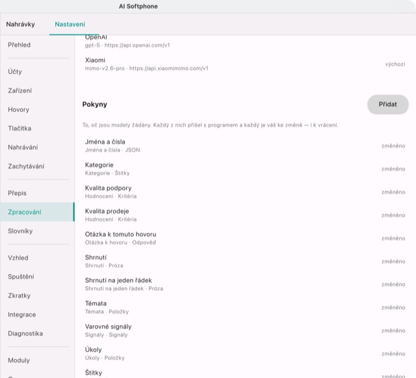Open the Integrace section
The image size is (416, 378).
37,314
